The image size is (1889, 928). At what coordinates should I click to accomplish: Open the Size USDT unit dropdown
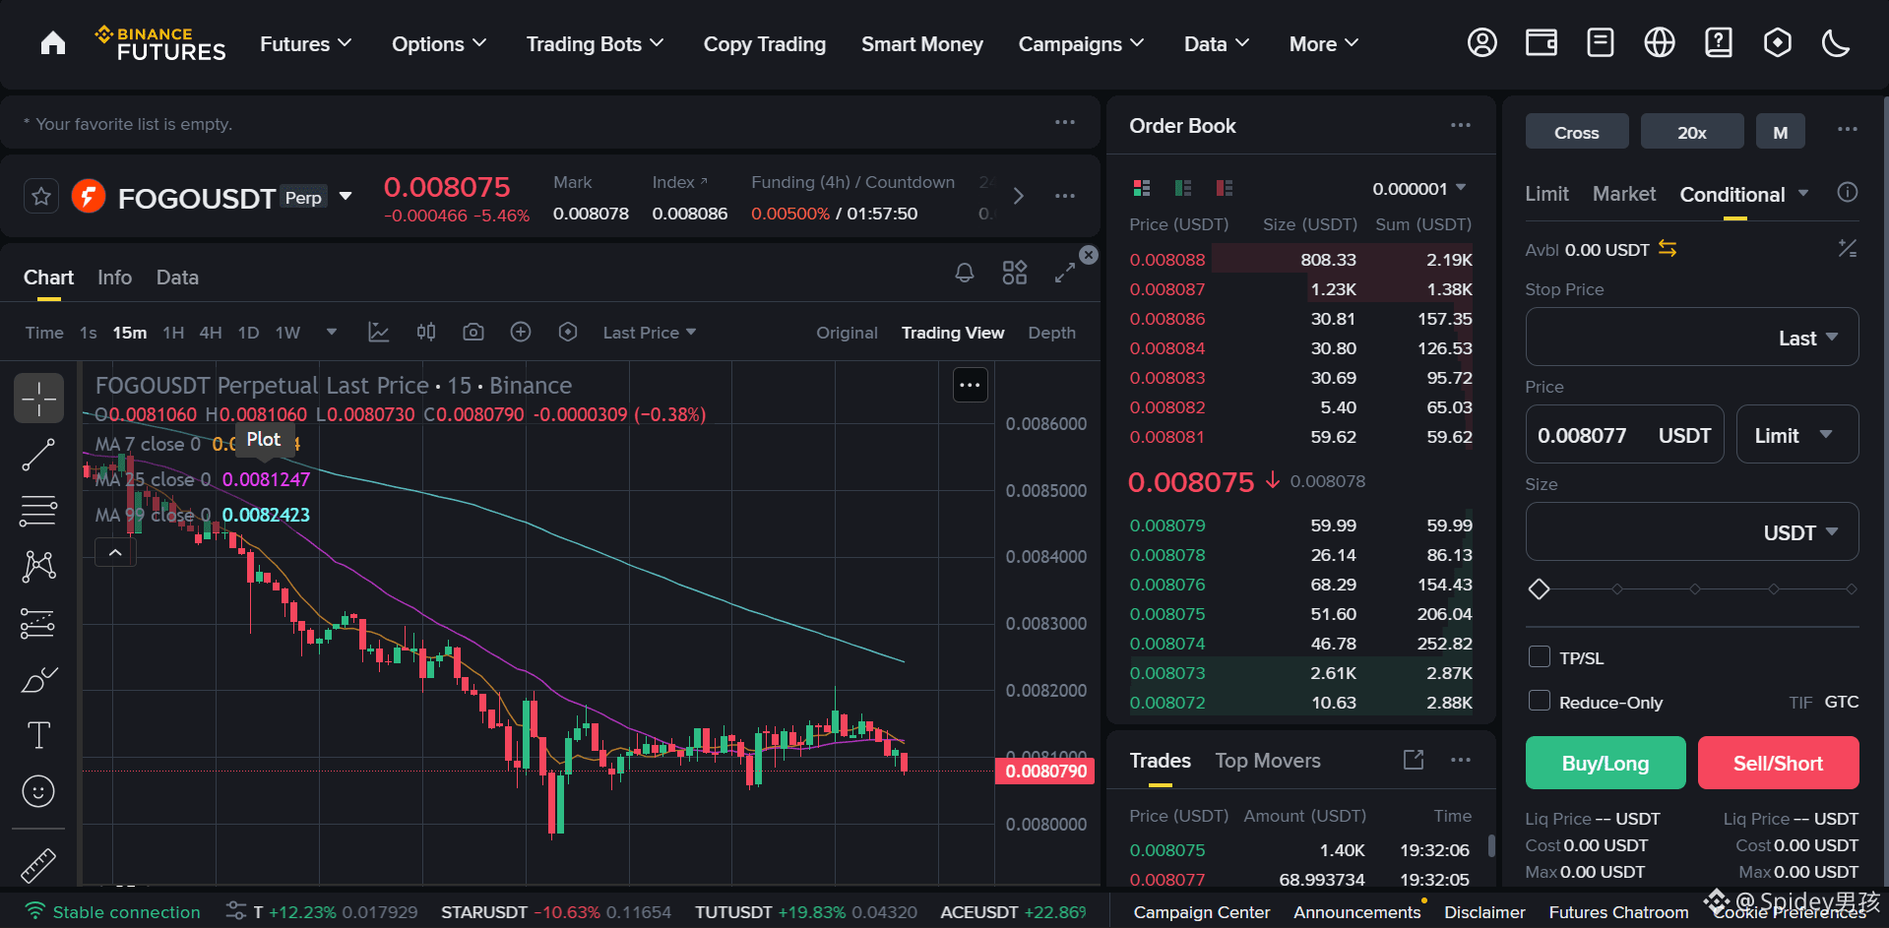[x=1801, y=532]
